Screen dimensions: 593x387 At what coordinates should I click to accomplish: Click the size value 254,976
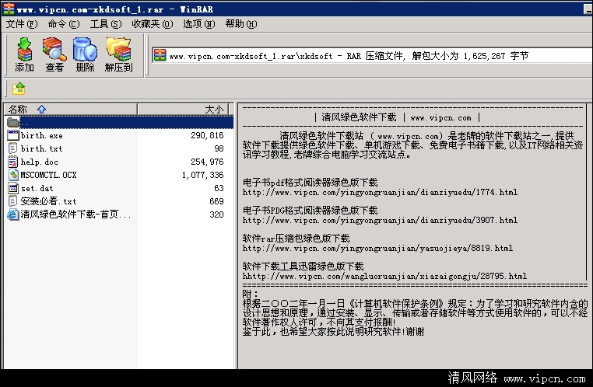207,162
